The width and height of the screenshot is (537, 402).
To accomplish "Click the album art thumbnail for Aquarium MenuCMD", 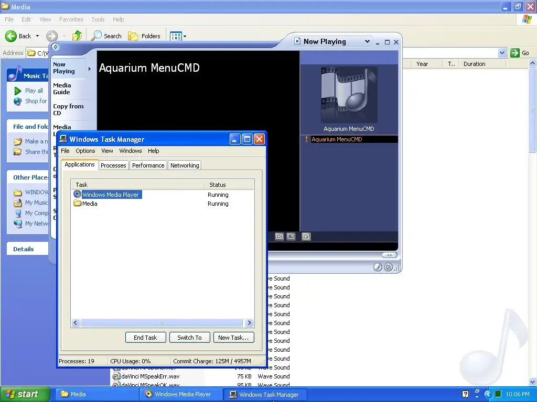I will [x=349, y=95].
